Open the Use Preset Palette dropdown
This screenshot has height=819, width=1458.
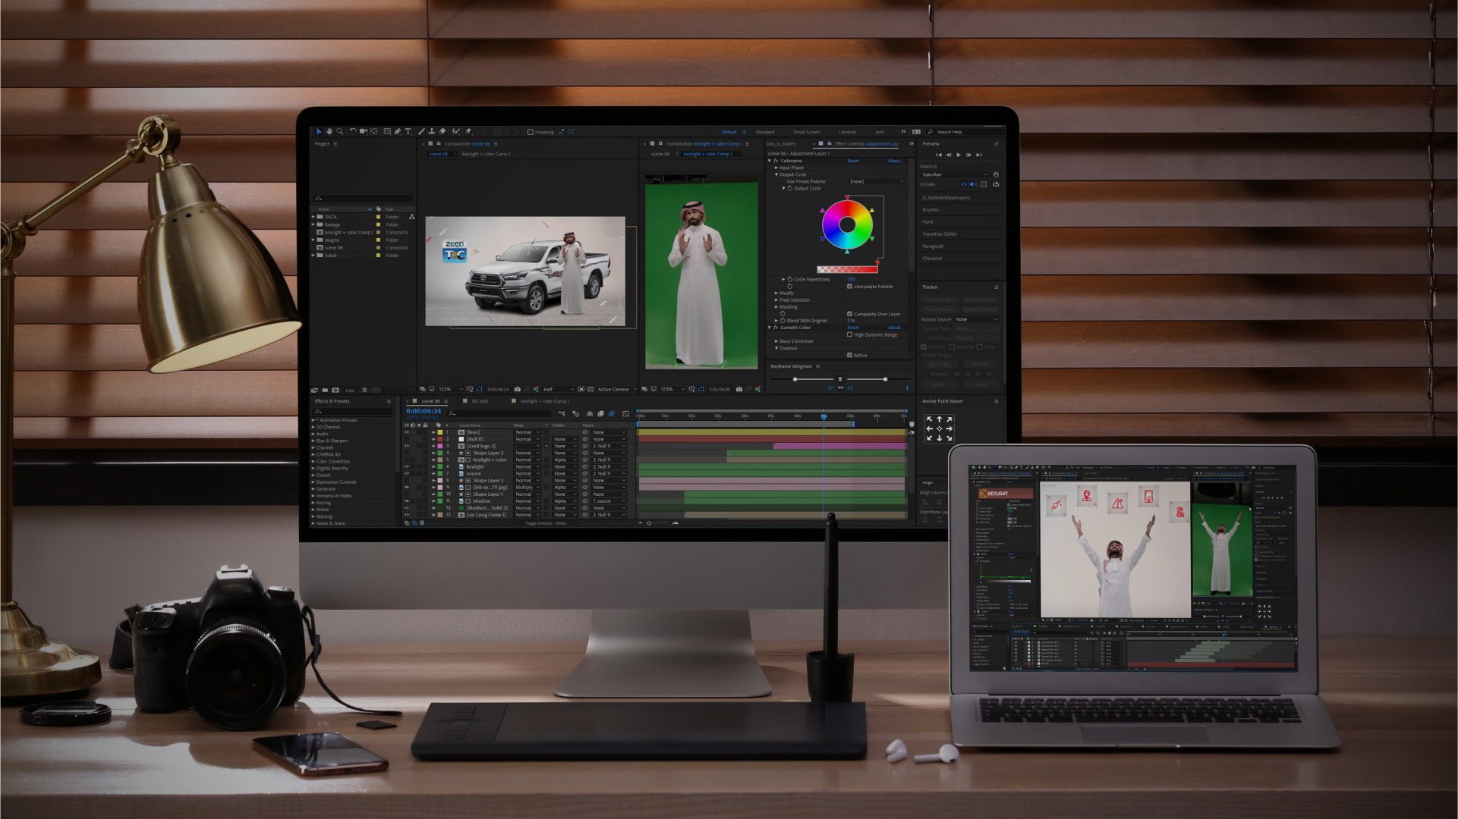pos(877,181)
